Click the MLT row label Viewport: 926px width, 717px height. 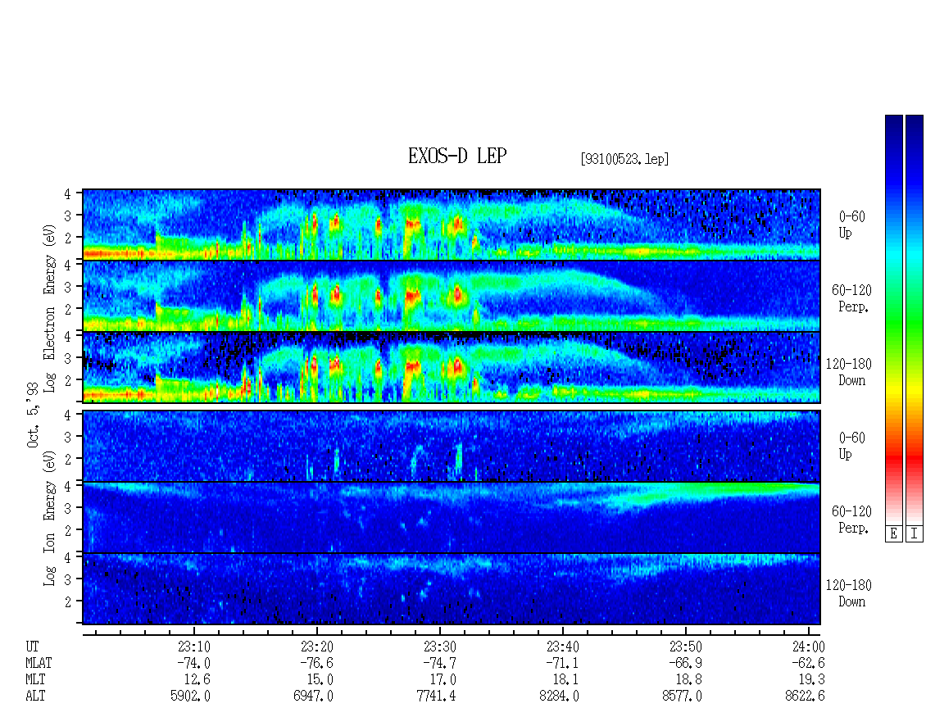[x=35, y=680]
